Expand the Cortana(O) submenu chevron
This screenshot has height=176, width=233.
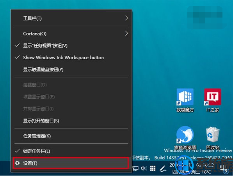tap(126, 34)
